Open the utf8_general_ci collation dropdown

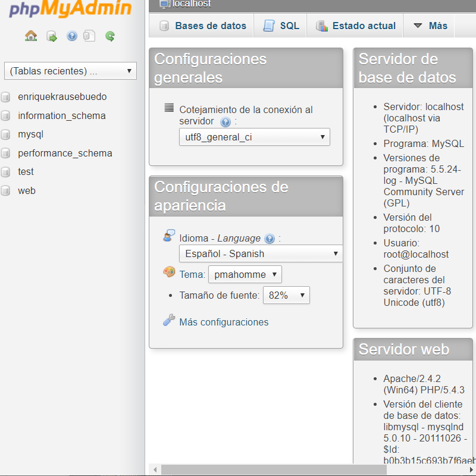[255, 137]
